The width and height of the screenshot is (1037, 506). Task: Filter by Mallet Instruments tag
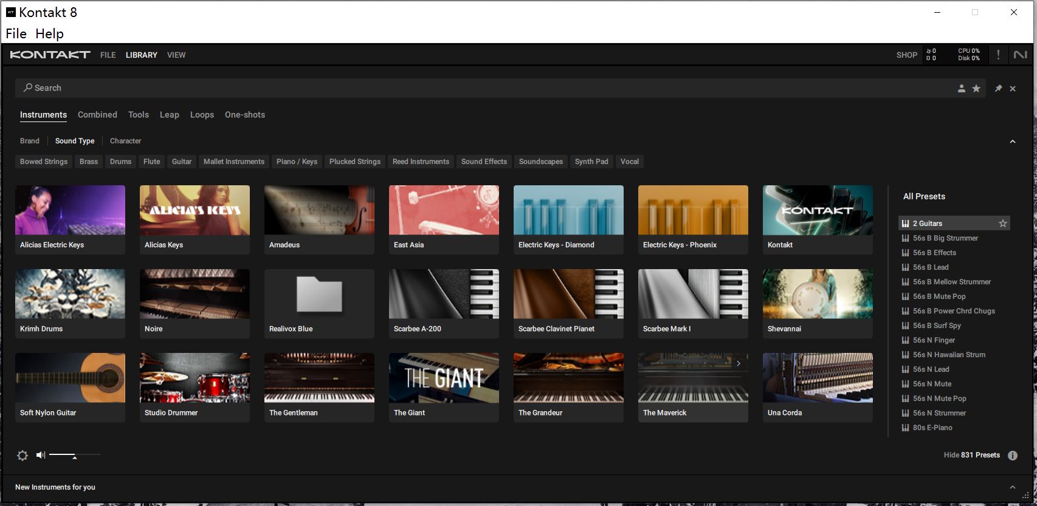(x=234, y=162)
